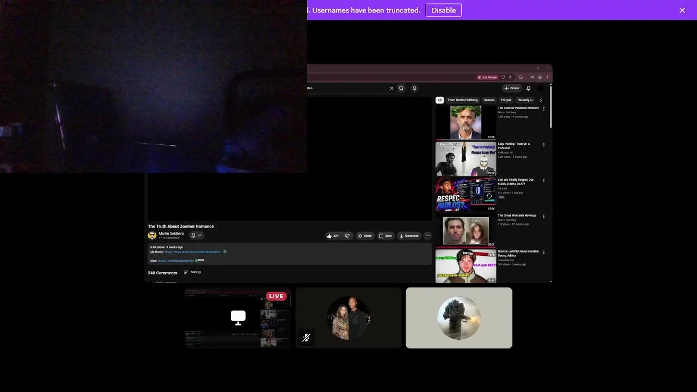The height and width of the screenshot is (392, 697).
Task: Open the Normie LARPER dating advice thumbnail
Action: click(466, 266)
